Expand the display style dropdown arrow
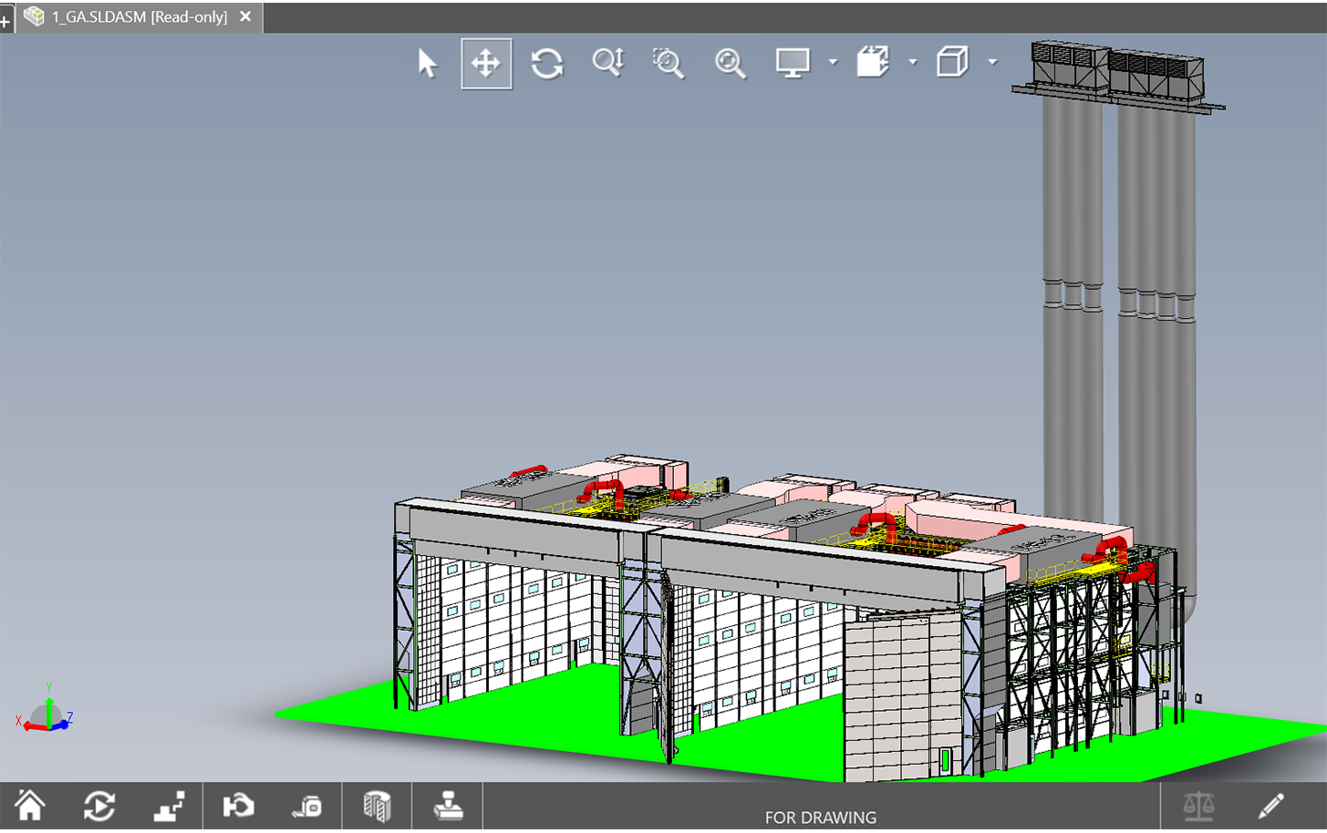This screenshot has width=1327, height=833. pyautogui.click(x=992, y=63)
